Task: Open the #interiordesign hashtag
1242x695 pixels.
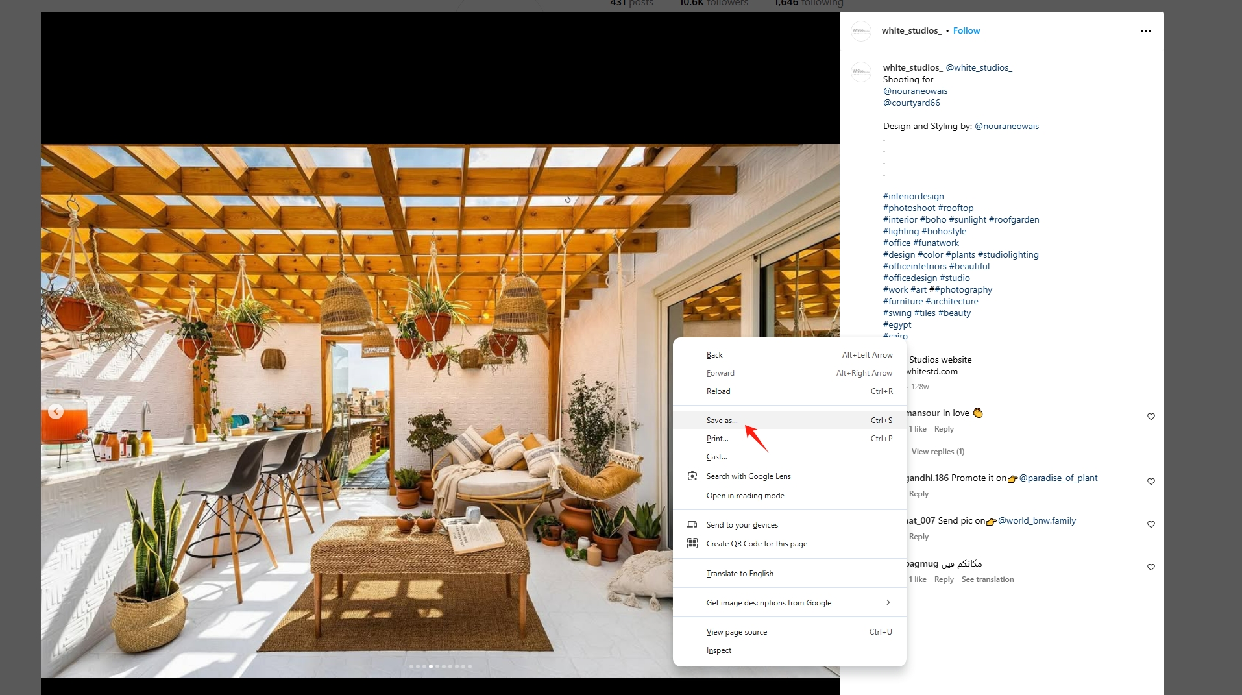Action: [913, 196]
